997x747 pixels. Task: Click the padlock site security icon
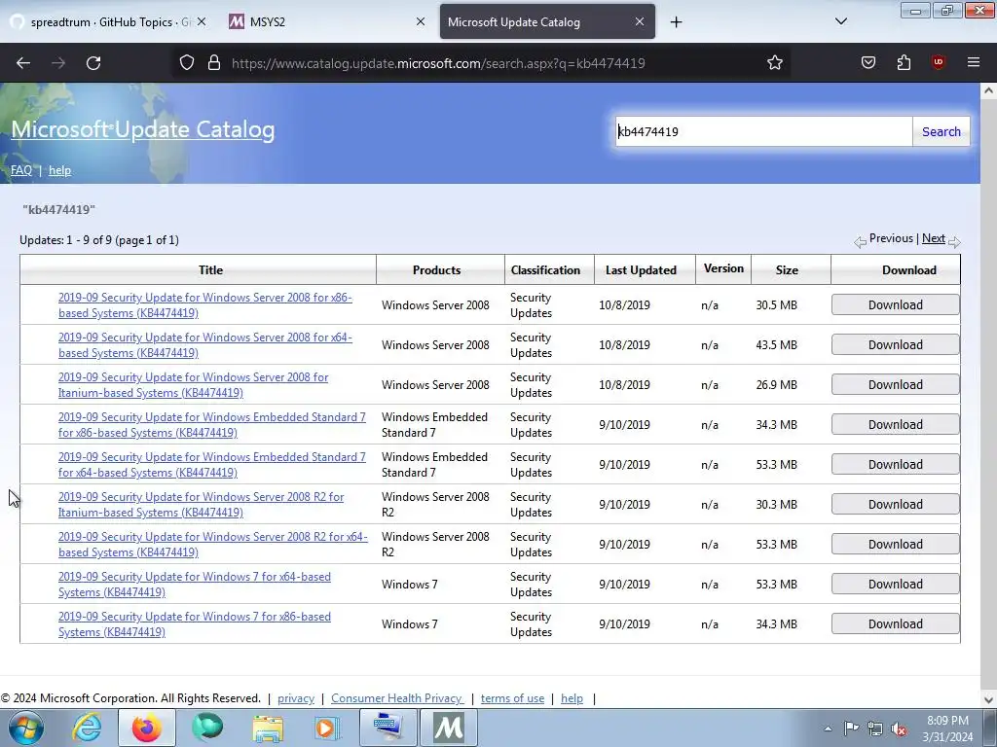[214, 62]
